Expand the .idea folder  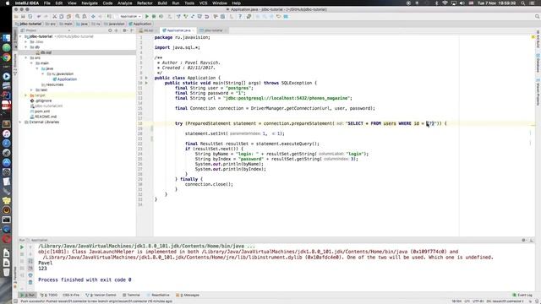click(26, 41)
